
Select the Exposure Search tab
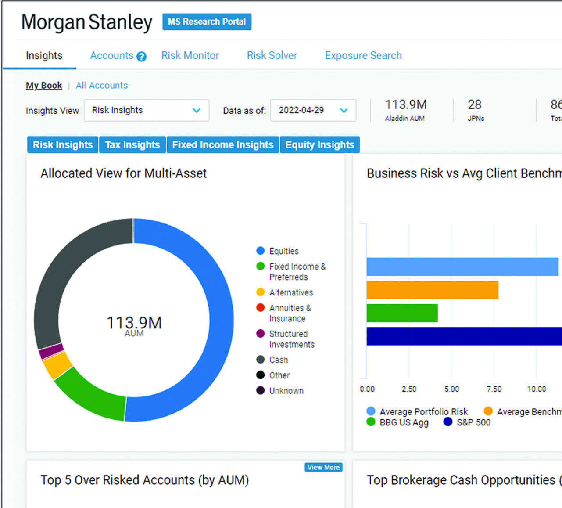tap(363, 55)
